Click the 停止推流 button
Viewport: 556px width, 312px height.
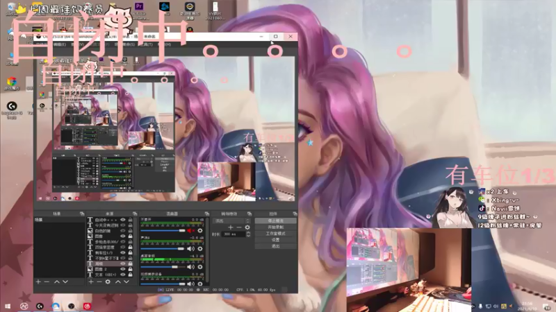point(275,220)
